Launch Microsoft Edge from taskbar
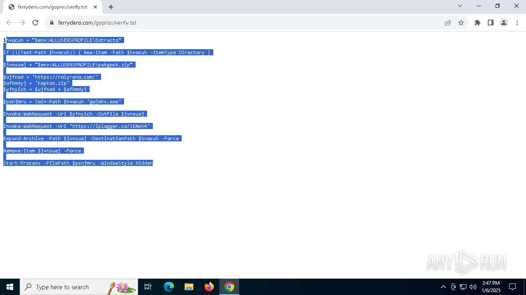The height and width of the screenshot is (295, 526). click(169, 287)
